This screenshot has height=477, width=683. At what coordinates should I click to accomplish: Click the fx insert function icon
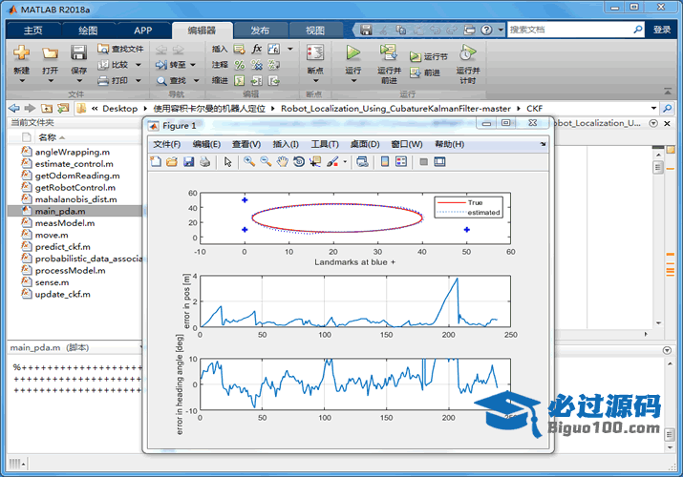tap(257, 49)
